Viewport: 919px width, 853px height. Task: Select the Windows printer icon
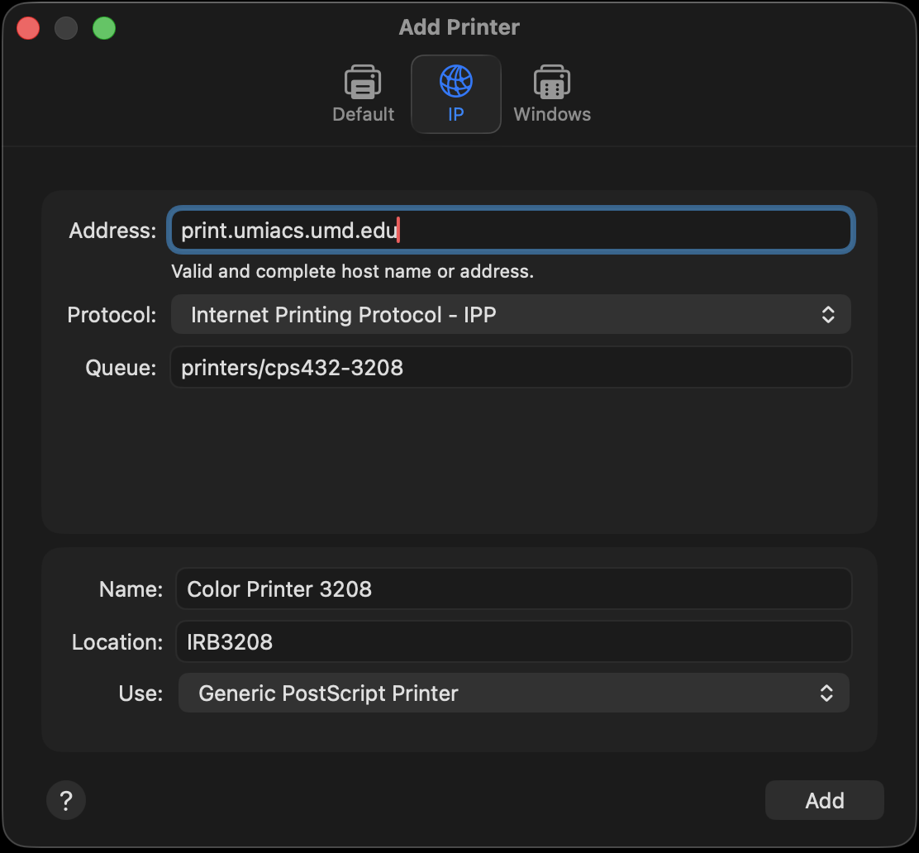(551, 83)
